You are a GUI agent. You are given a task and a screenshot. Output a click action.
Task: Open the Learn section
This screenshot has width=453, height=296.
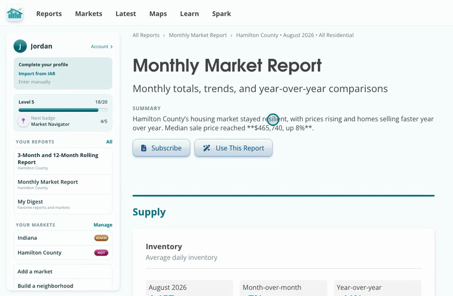(189, 14)
